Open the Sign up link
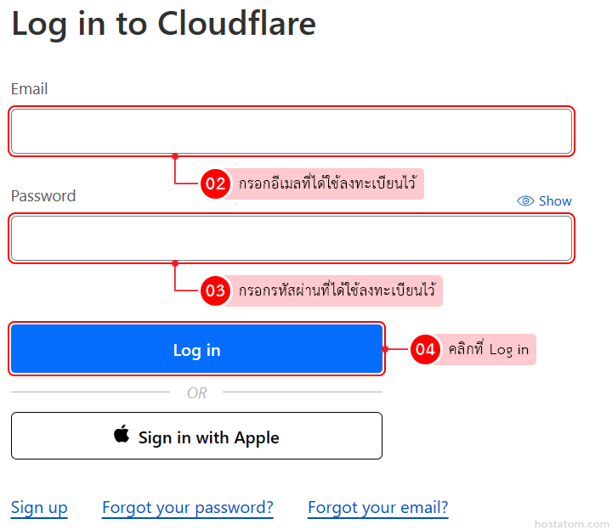The image size is (612, 530). (x=39, y=508)
